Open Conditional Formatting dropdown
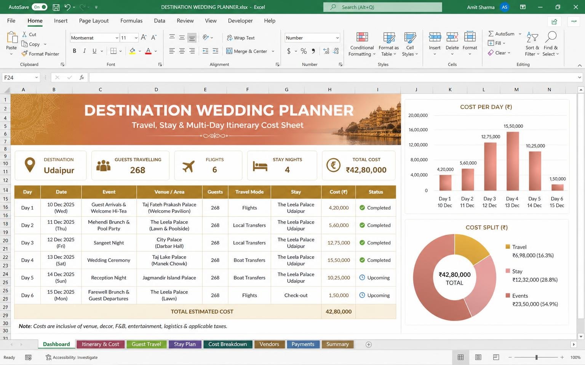 362,44
